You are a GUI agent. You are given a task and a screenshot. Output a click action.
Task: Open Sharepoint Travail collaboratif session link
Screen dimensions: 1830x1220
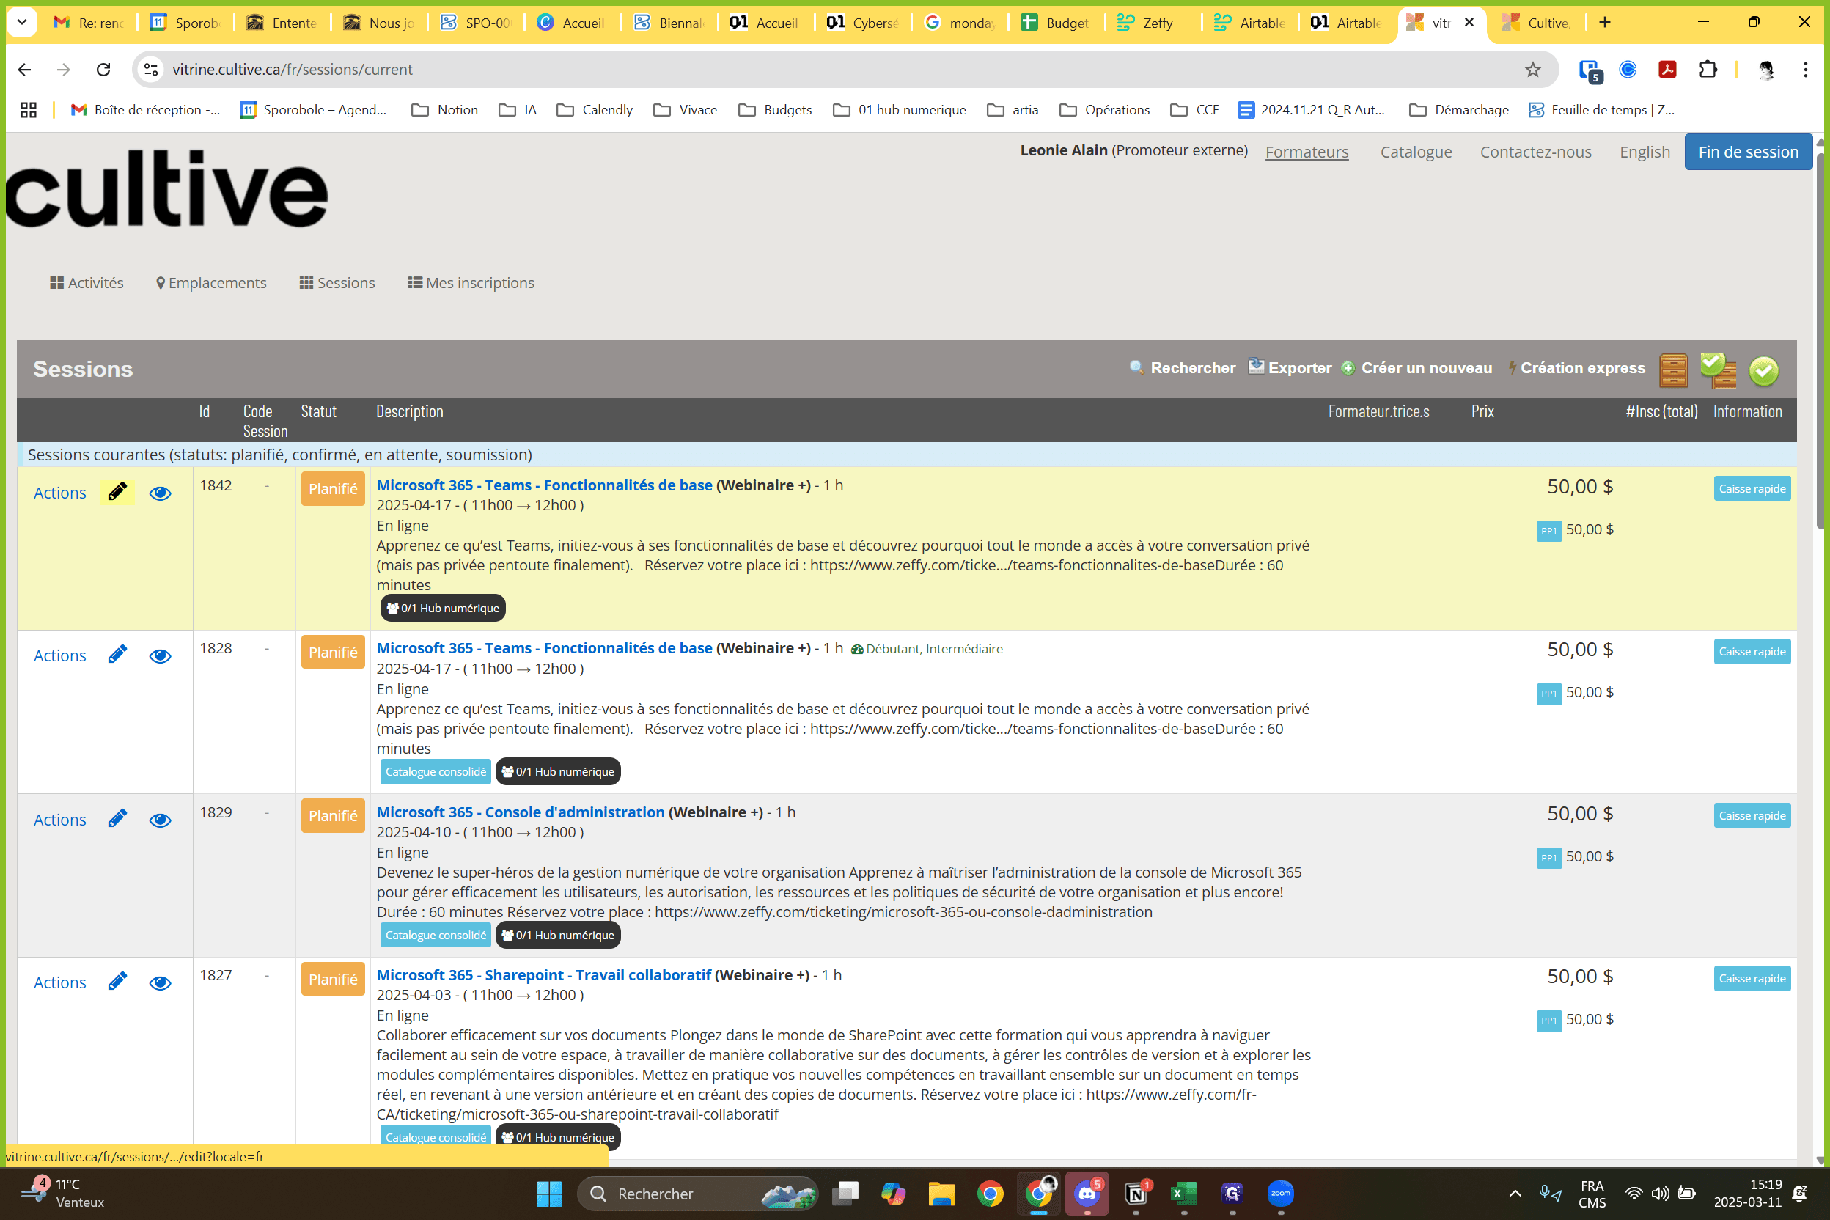click(544, 974)
